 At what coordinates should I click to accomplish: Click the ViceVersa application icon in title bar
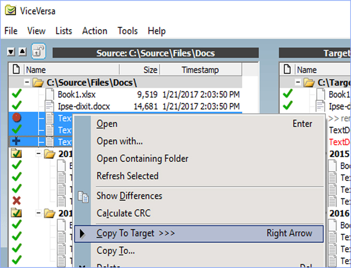(10, 11)
